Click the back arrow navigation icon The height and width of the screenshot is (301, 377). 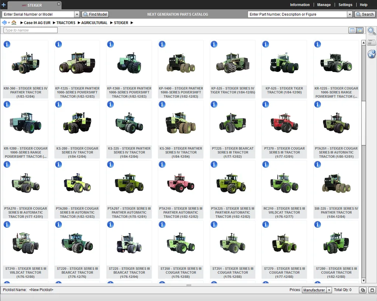click(x=4, y=22)
